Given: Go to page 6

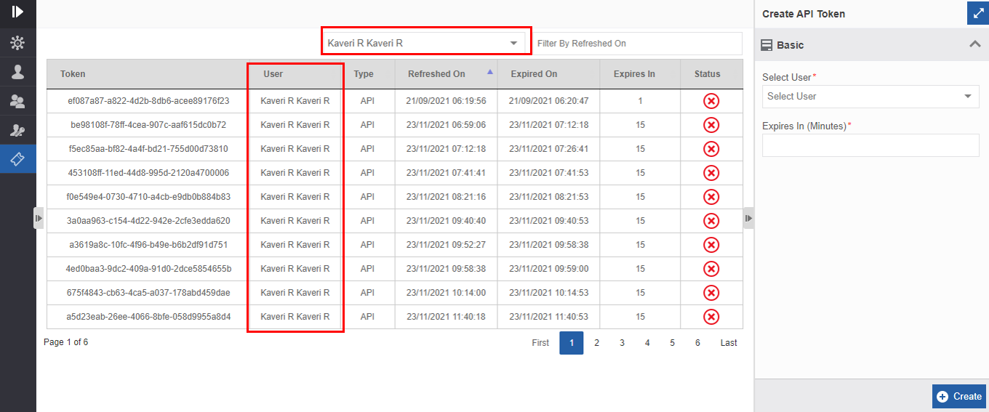Looking at the screenshot, I should pyautogui.click(x=697, y=343).
